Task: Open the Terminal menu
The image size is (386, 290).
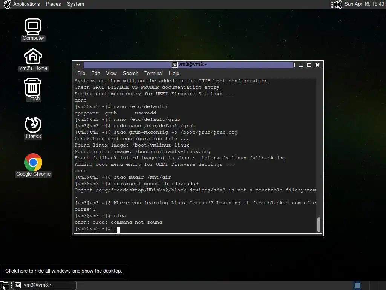Action: coord(153,74)
